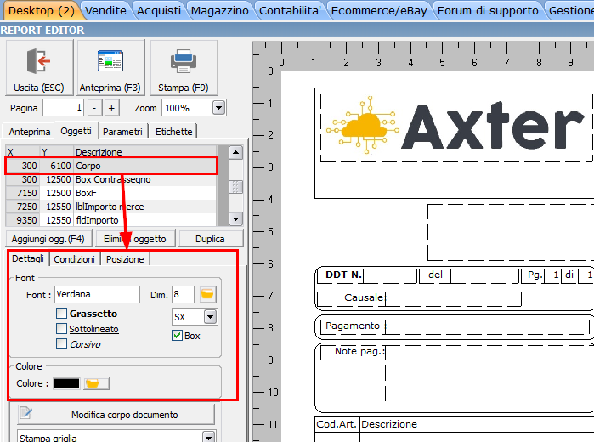Select the Posizione tab

(x=125, y=259)
